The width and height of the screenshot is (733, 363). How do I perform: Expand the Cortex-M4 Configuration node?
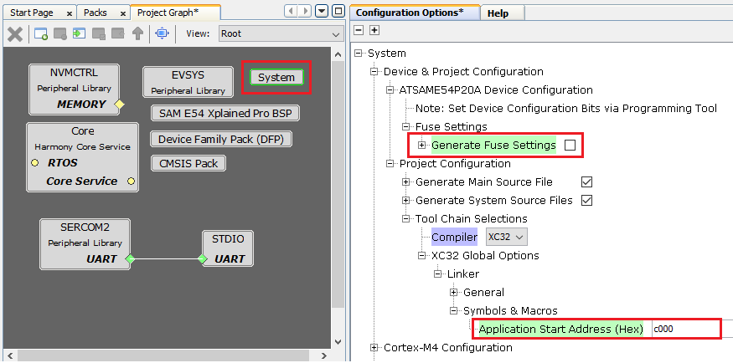point(374,348)
